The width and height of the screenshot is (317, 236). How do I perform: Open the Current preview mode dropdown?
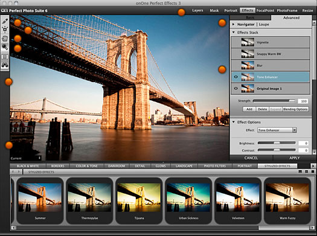[26, 158]
